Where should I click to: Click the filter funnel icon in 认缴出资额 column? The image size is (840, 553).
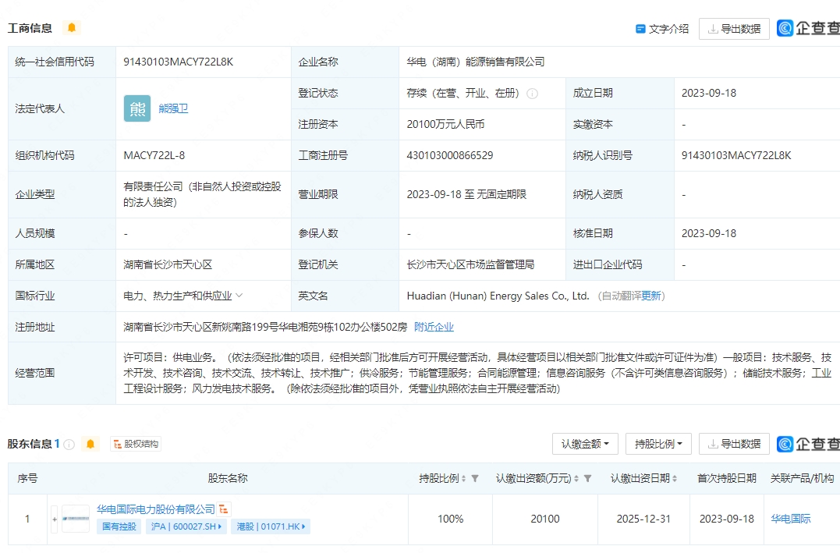tap(588, 478)
